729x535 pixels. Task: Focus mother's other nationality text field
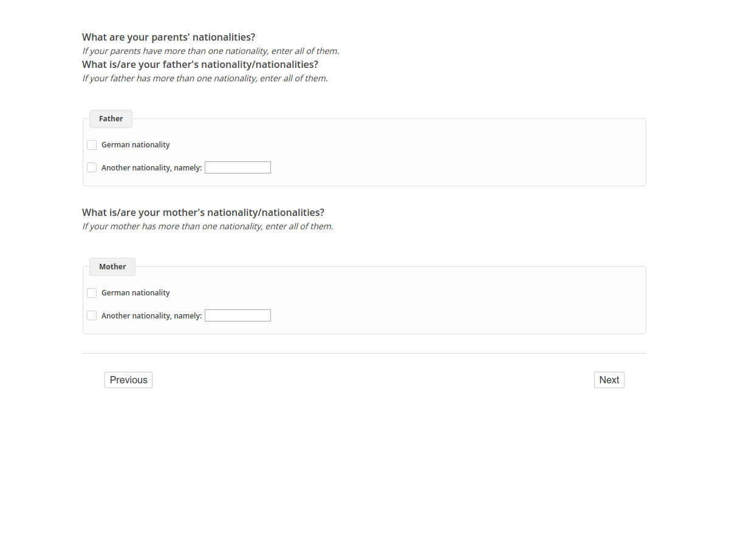click(238, 315)
